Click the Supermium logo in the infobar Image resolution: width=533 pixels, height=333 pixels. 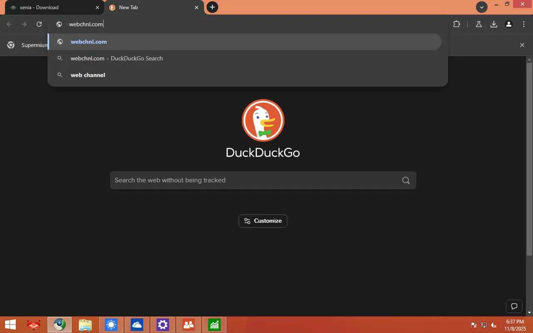point(11,45)
